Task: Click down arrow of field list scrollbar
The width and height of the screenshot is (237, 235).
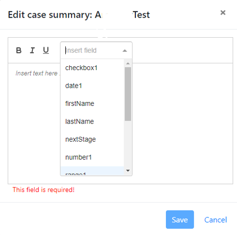Action: pyautogui.click(x=128, y=171)
